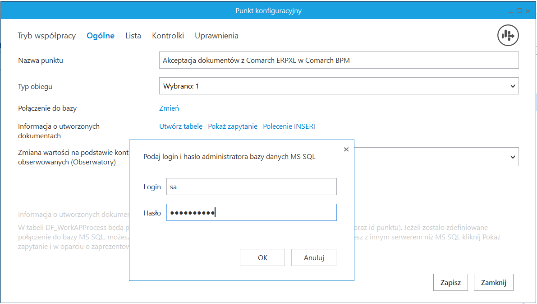Confirm credentials with OK button
Image resolution: width=537 pixels, height=304 pixels.
(x=262, y=257)
